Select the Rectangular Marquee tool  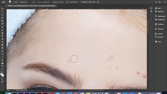pyautogui.click(x=2, y=12)
